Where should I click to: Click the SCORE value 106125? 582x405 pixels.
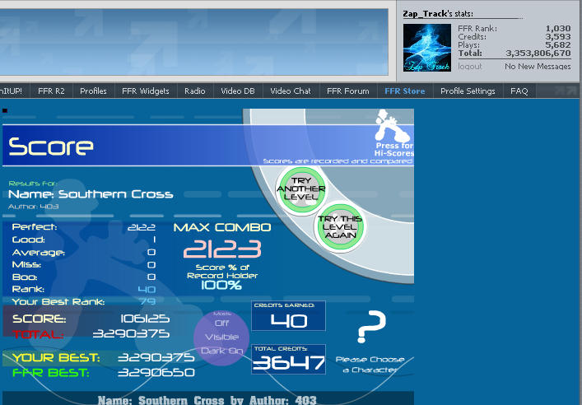click(x=145, y=319)
